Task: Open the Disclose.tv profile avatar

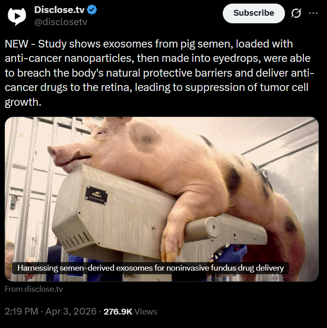Action: [17, 16]
